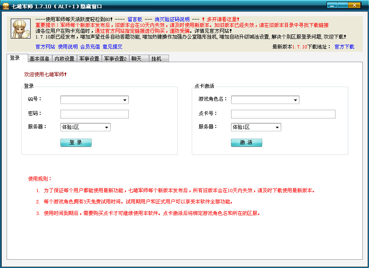Image resolution: width=369 pixels, height=268 pixels.
Task: Open the login 服务器 dropdown
Action: [x=106, y=128]
